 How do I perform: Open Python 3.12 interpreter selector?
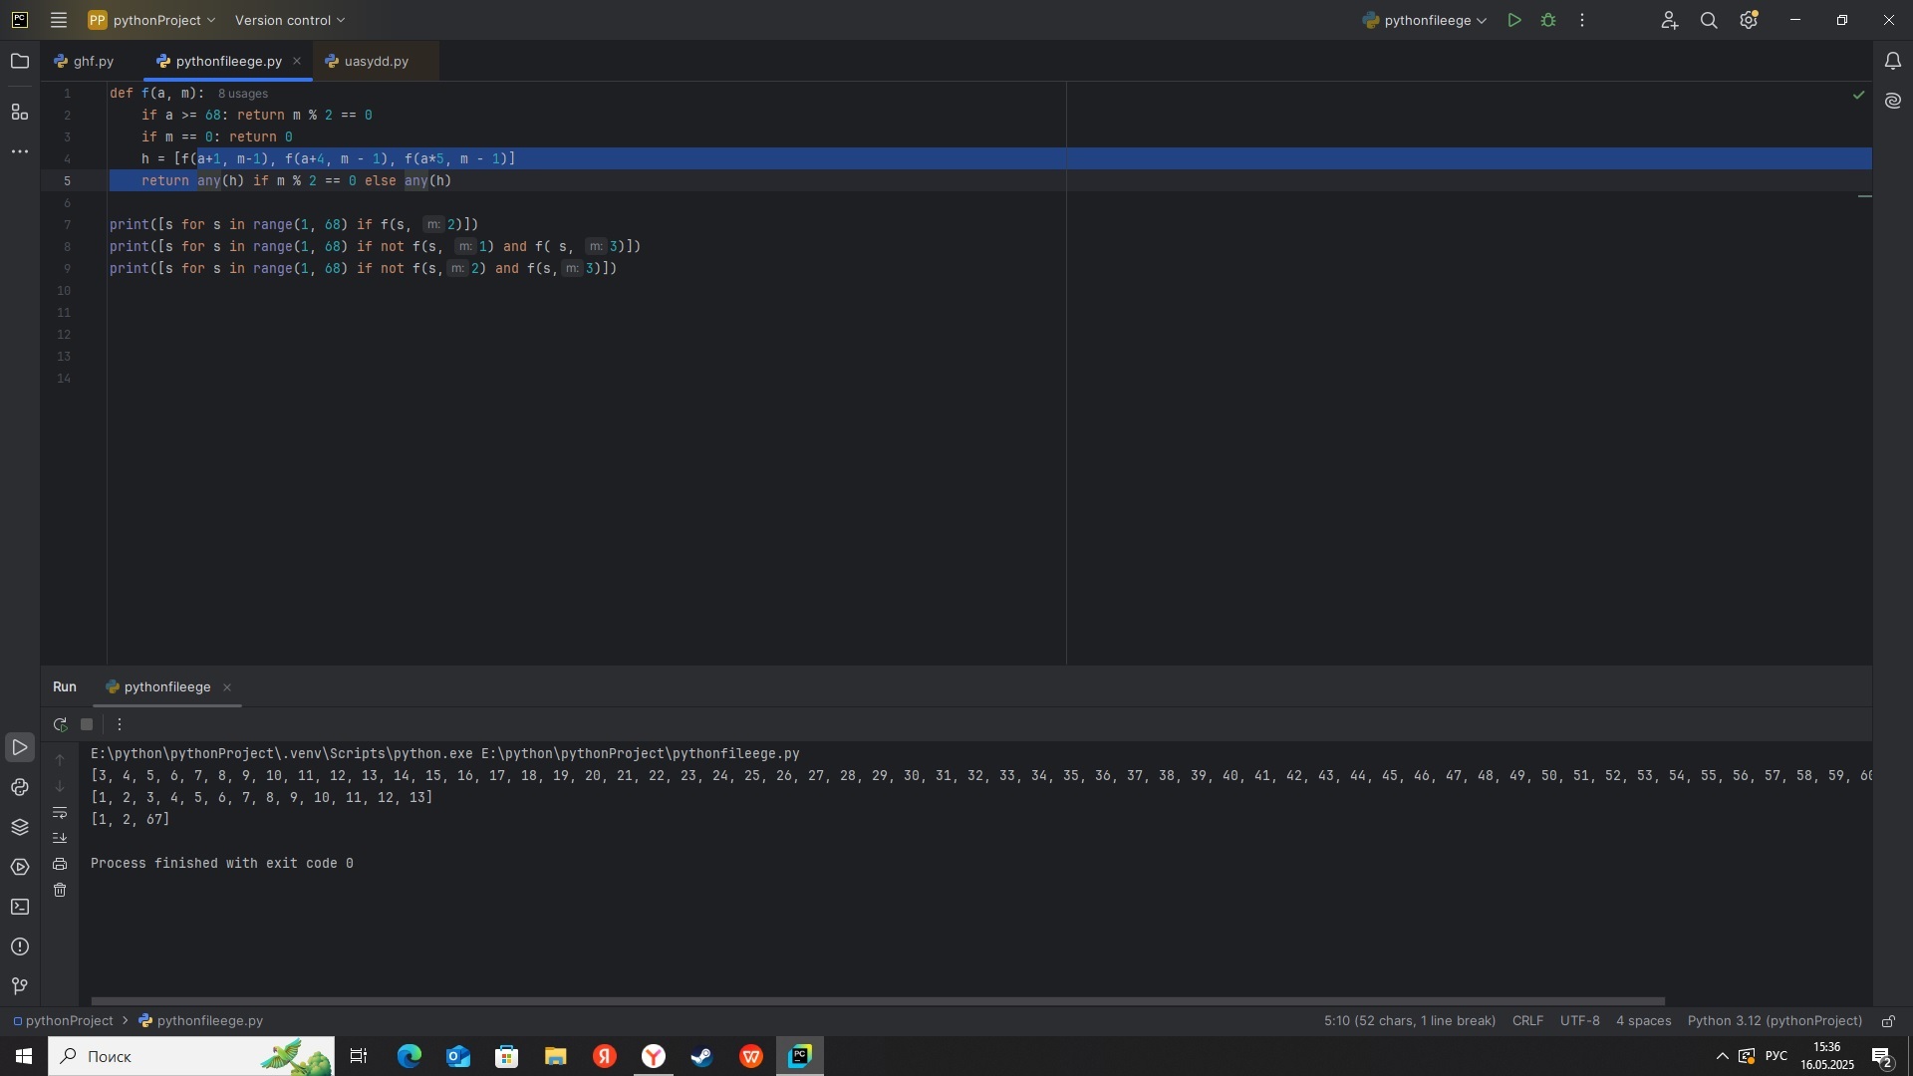click(1775, 1020)
